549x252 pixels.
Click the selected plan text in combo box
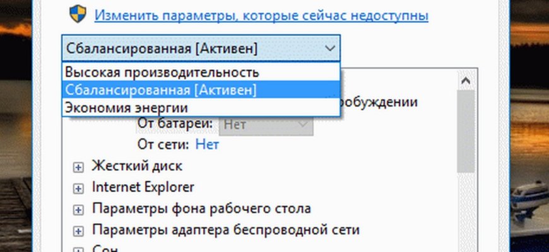[x=162, y=49]
